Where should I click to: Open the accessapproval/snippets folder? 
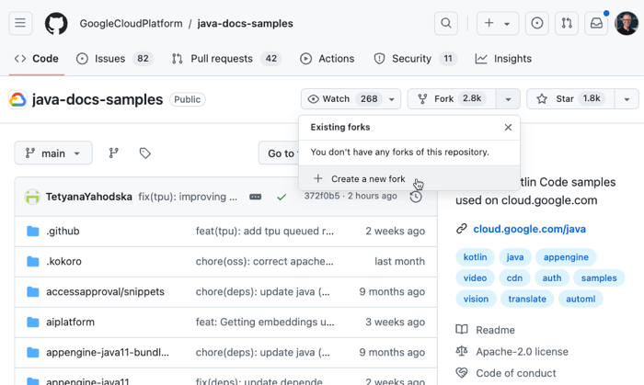105,292
